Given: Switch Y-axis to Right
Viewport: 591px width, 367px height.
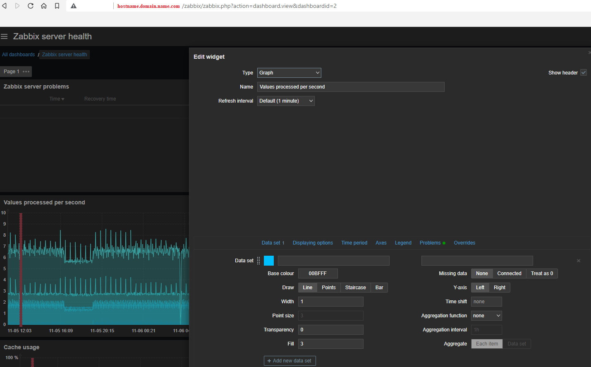Looking at the screenshot, I should (500, 287).
